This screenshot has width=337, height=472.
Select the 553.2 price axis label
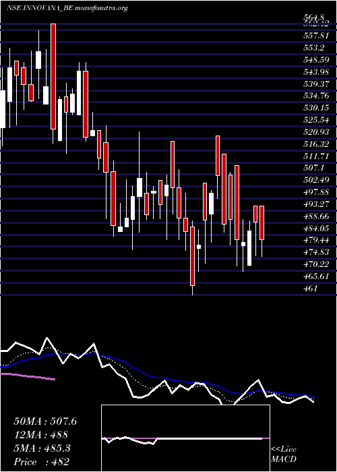pos(314,48)
